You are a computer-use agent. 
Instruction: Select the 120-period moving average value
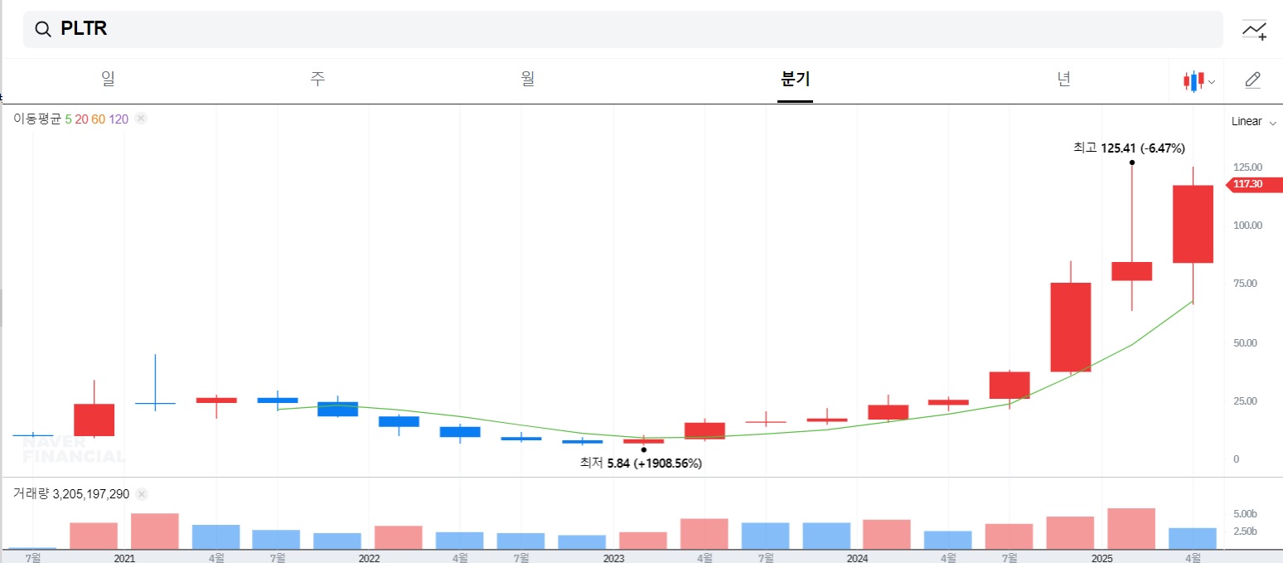[x=119, y=119]
